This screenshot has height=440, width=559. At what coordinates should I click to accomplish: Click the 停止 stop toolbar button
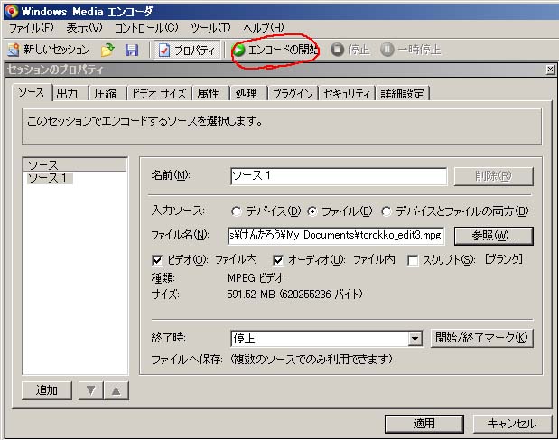[x=349, y=50]
